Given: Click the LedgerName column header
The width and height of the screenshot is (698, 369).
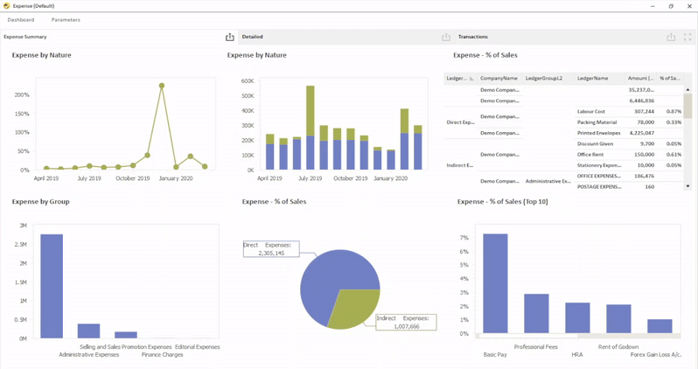Looking at the screenshot, I should pyautogui.click(x=592, y=78).
